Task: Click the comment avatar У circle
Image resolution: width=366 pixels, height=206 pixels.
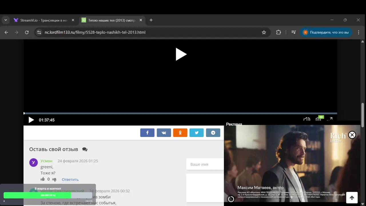Action: pyautogui.click(x=33, y=163)
